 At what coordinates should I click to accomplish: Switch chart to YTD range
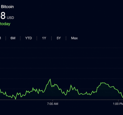(x=28, y=38)
